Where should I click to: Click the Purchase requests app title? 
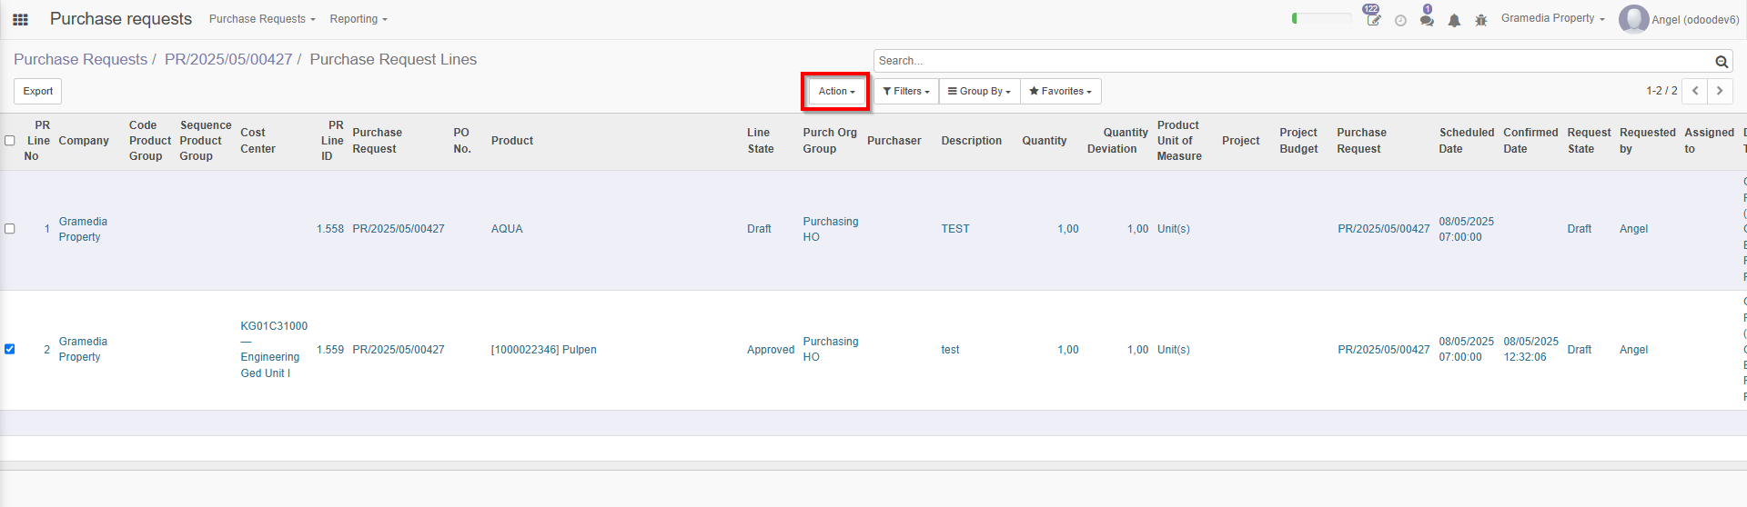tap(121, 19)
